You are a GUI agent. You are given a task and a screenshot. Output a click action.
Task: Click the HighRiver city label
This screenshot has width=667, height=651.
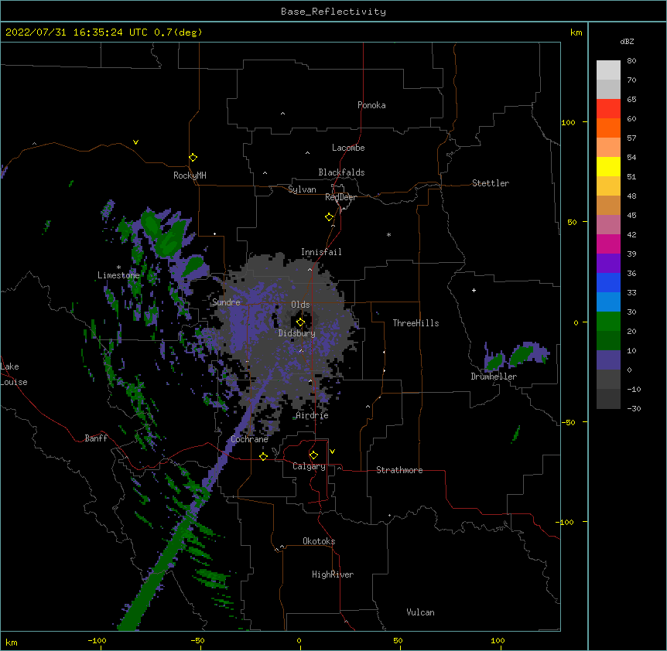point(333,574)
